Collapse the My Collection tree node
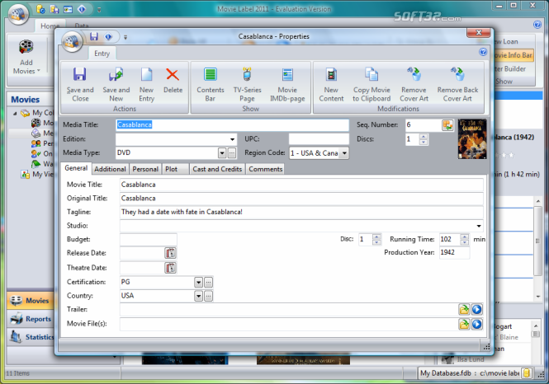 pyautogui.click(x=15, y=113)
